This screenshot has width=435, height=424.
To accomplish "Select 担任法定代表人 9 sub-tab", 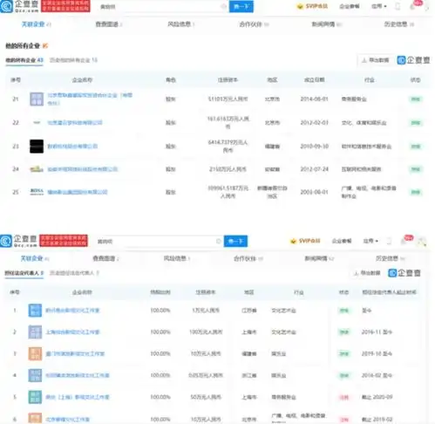I will (x=24, y=273).
